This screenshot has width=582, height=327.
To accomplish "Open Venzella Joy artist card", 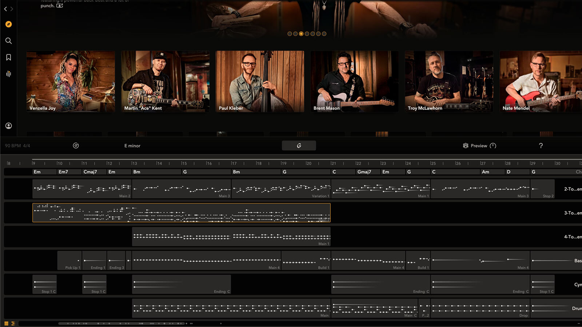I will [71, 81].
